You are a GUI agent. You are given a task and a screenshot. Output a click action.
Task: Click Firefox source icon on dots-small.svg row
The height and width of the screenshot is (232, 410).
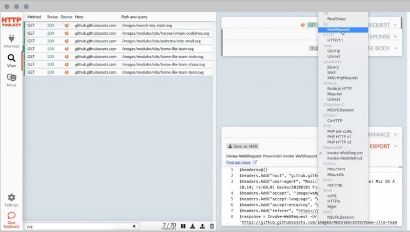pyautogui.click(x=67, y=41)
